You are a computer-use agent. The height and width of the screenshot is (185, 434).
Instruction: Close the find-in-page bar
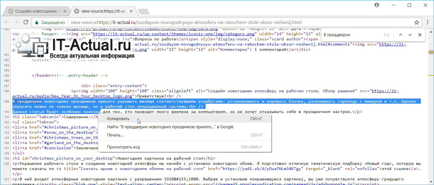pos(419,35)
